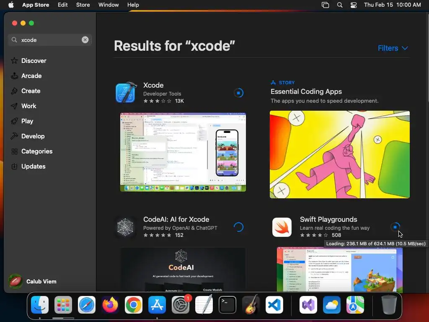The height and width of the screenshot is (322, 429).
Task: Click the CodeAI app icon
Action: 125,227
